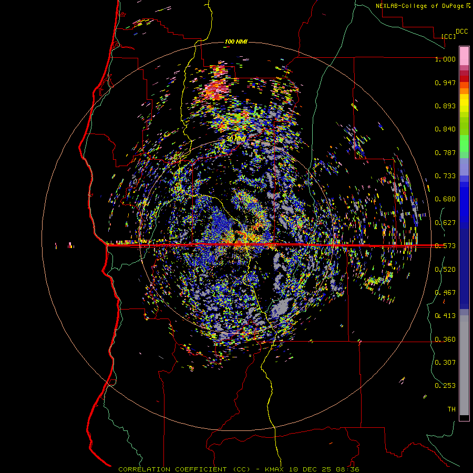
Task: Click the TH threshold label on legend
Action: coord(451,409)
